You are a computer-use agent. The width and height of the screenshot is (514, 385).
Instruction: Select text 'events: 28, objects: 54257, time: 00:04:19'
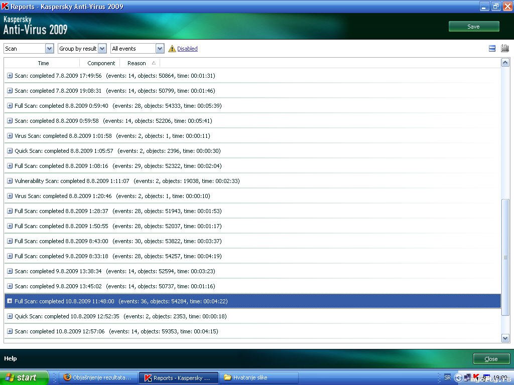(167, 256)
